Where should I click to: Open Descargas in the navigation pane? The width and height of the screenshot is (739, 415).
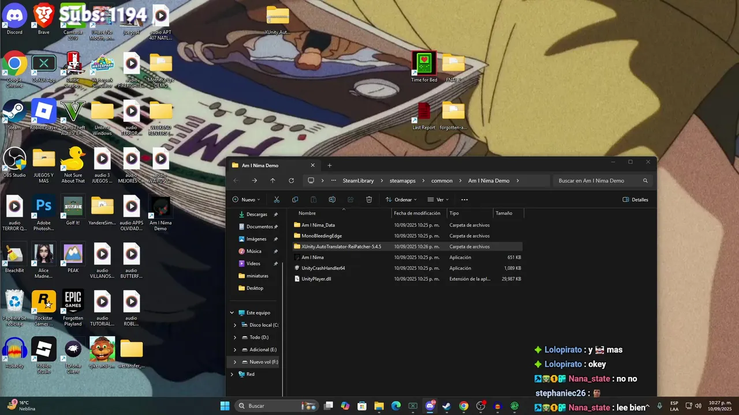click(257, 214)
